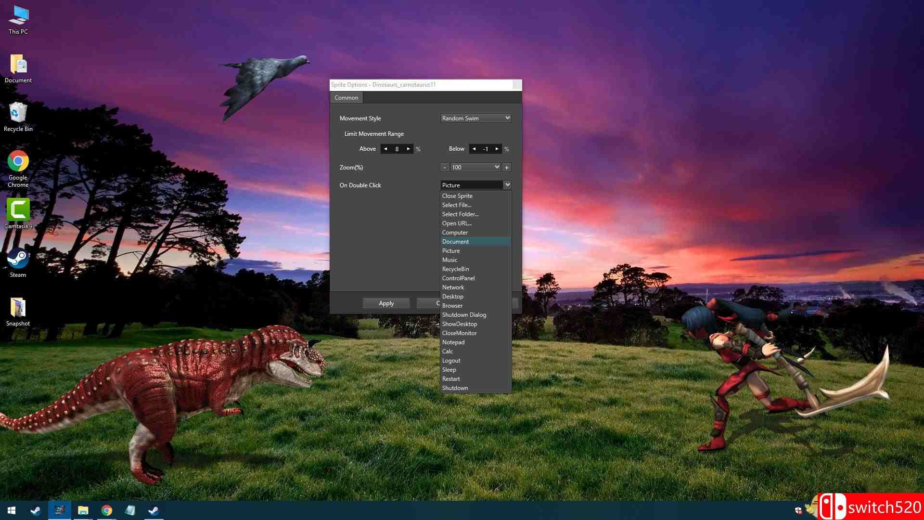Image resolution: width=924 pixels, height=520 pixels.
Task: Open the Windows Start menu
Action: 12,510
